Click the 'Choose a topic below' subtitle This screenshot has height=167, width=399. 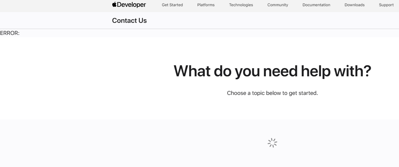pos(272,93)
